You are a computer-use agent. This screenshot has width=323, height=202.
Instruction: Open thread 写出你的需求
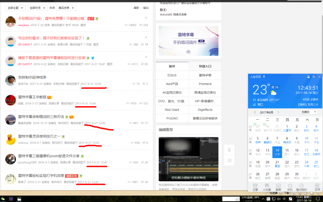tap(51, 38)
